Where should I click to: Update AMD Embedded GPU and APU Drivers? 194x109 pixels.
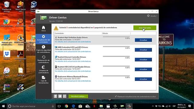coord(143,50)
